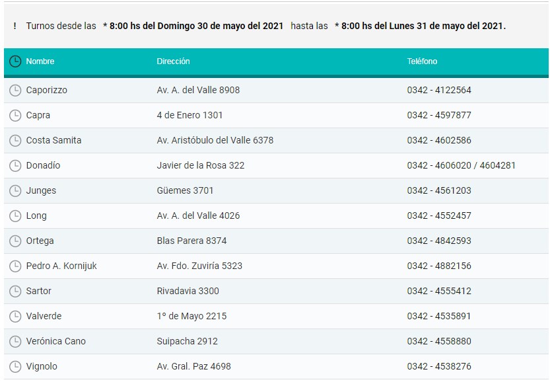Image resolution: width=552 pixels, height=390 pixels.
Task: Click the clock icon next to Junges
Action: tap(15, 190)
